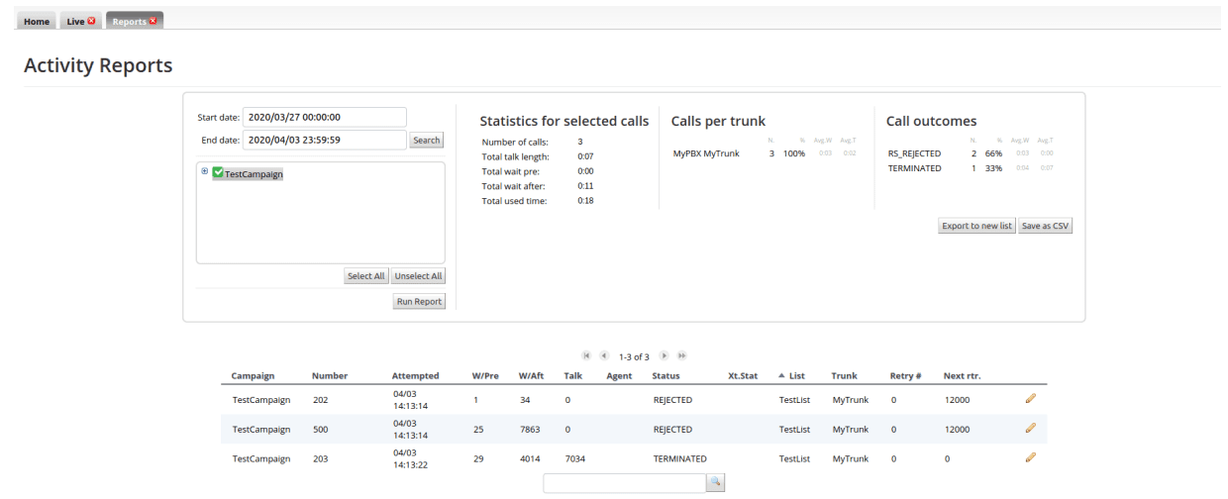Viewport: 1228px width, 499px height.
Task: Click the Start date input field
Action: (x=325, y=117)
